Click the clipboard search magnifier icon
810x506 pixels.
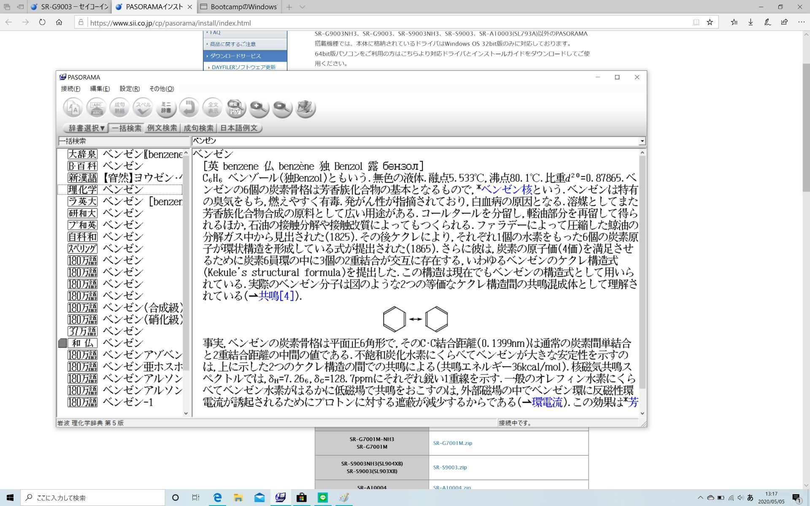[235, 108]
